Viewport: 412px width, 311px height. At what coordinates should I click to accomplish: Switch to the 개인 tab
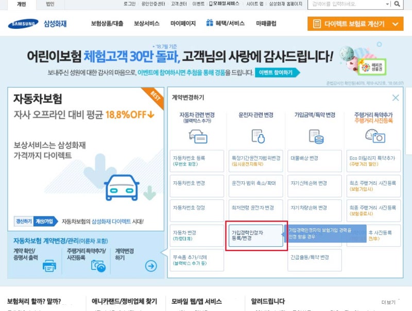22,5
